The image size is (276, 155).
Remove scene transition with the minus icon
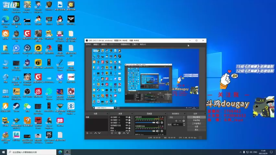point(180,121)
